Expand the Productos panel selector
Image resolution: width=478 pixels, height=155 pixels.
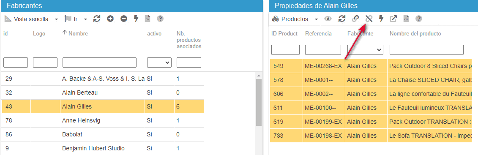coord(295,19)
